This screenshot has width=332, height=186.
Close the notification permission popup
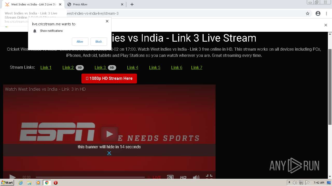point(107,21)
